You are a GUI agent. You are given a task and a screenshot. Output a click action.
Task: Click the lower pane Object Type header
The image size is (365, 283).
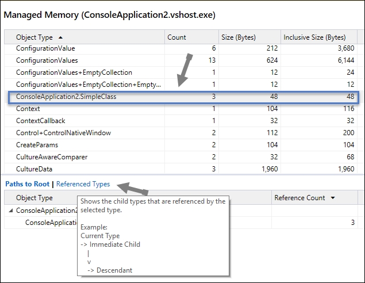pos(34,198)
